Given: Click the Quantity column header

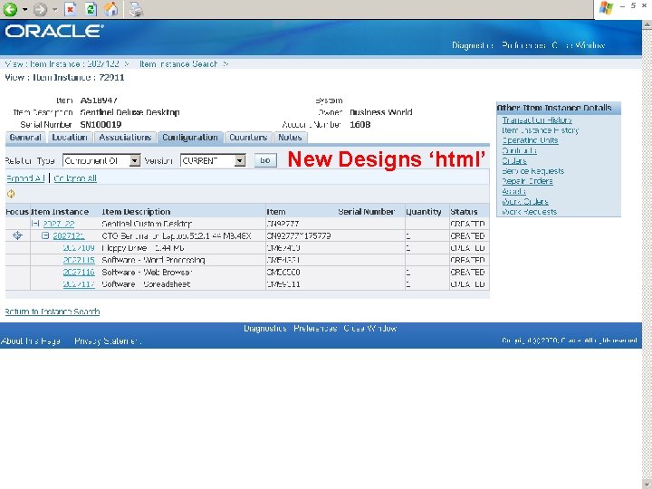Looking at the screenshot, I should pos(424,212).
